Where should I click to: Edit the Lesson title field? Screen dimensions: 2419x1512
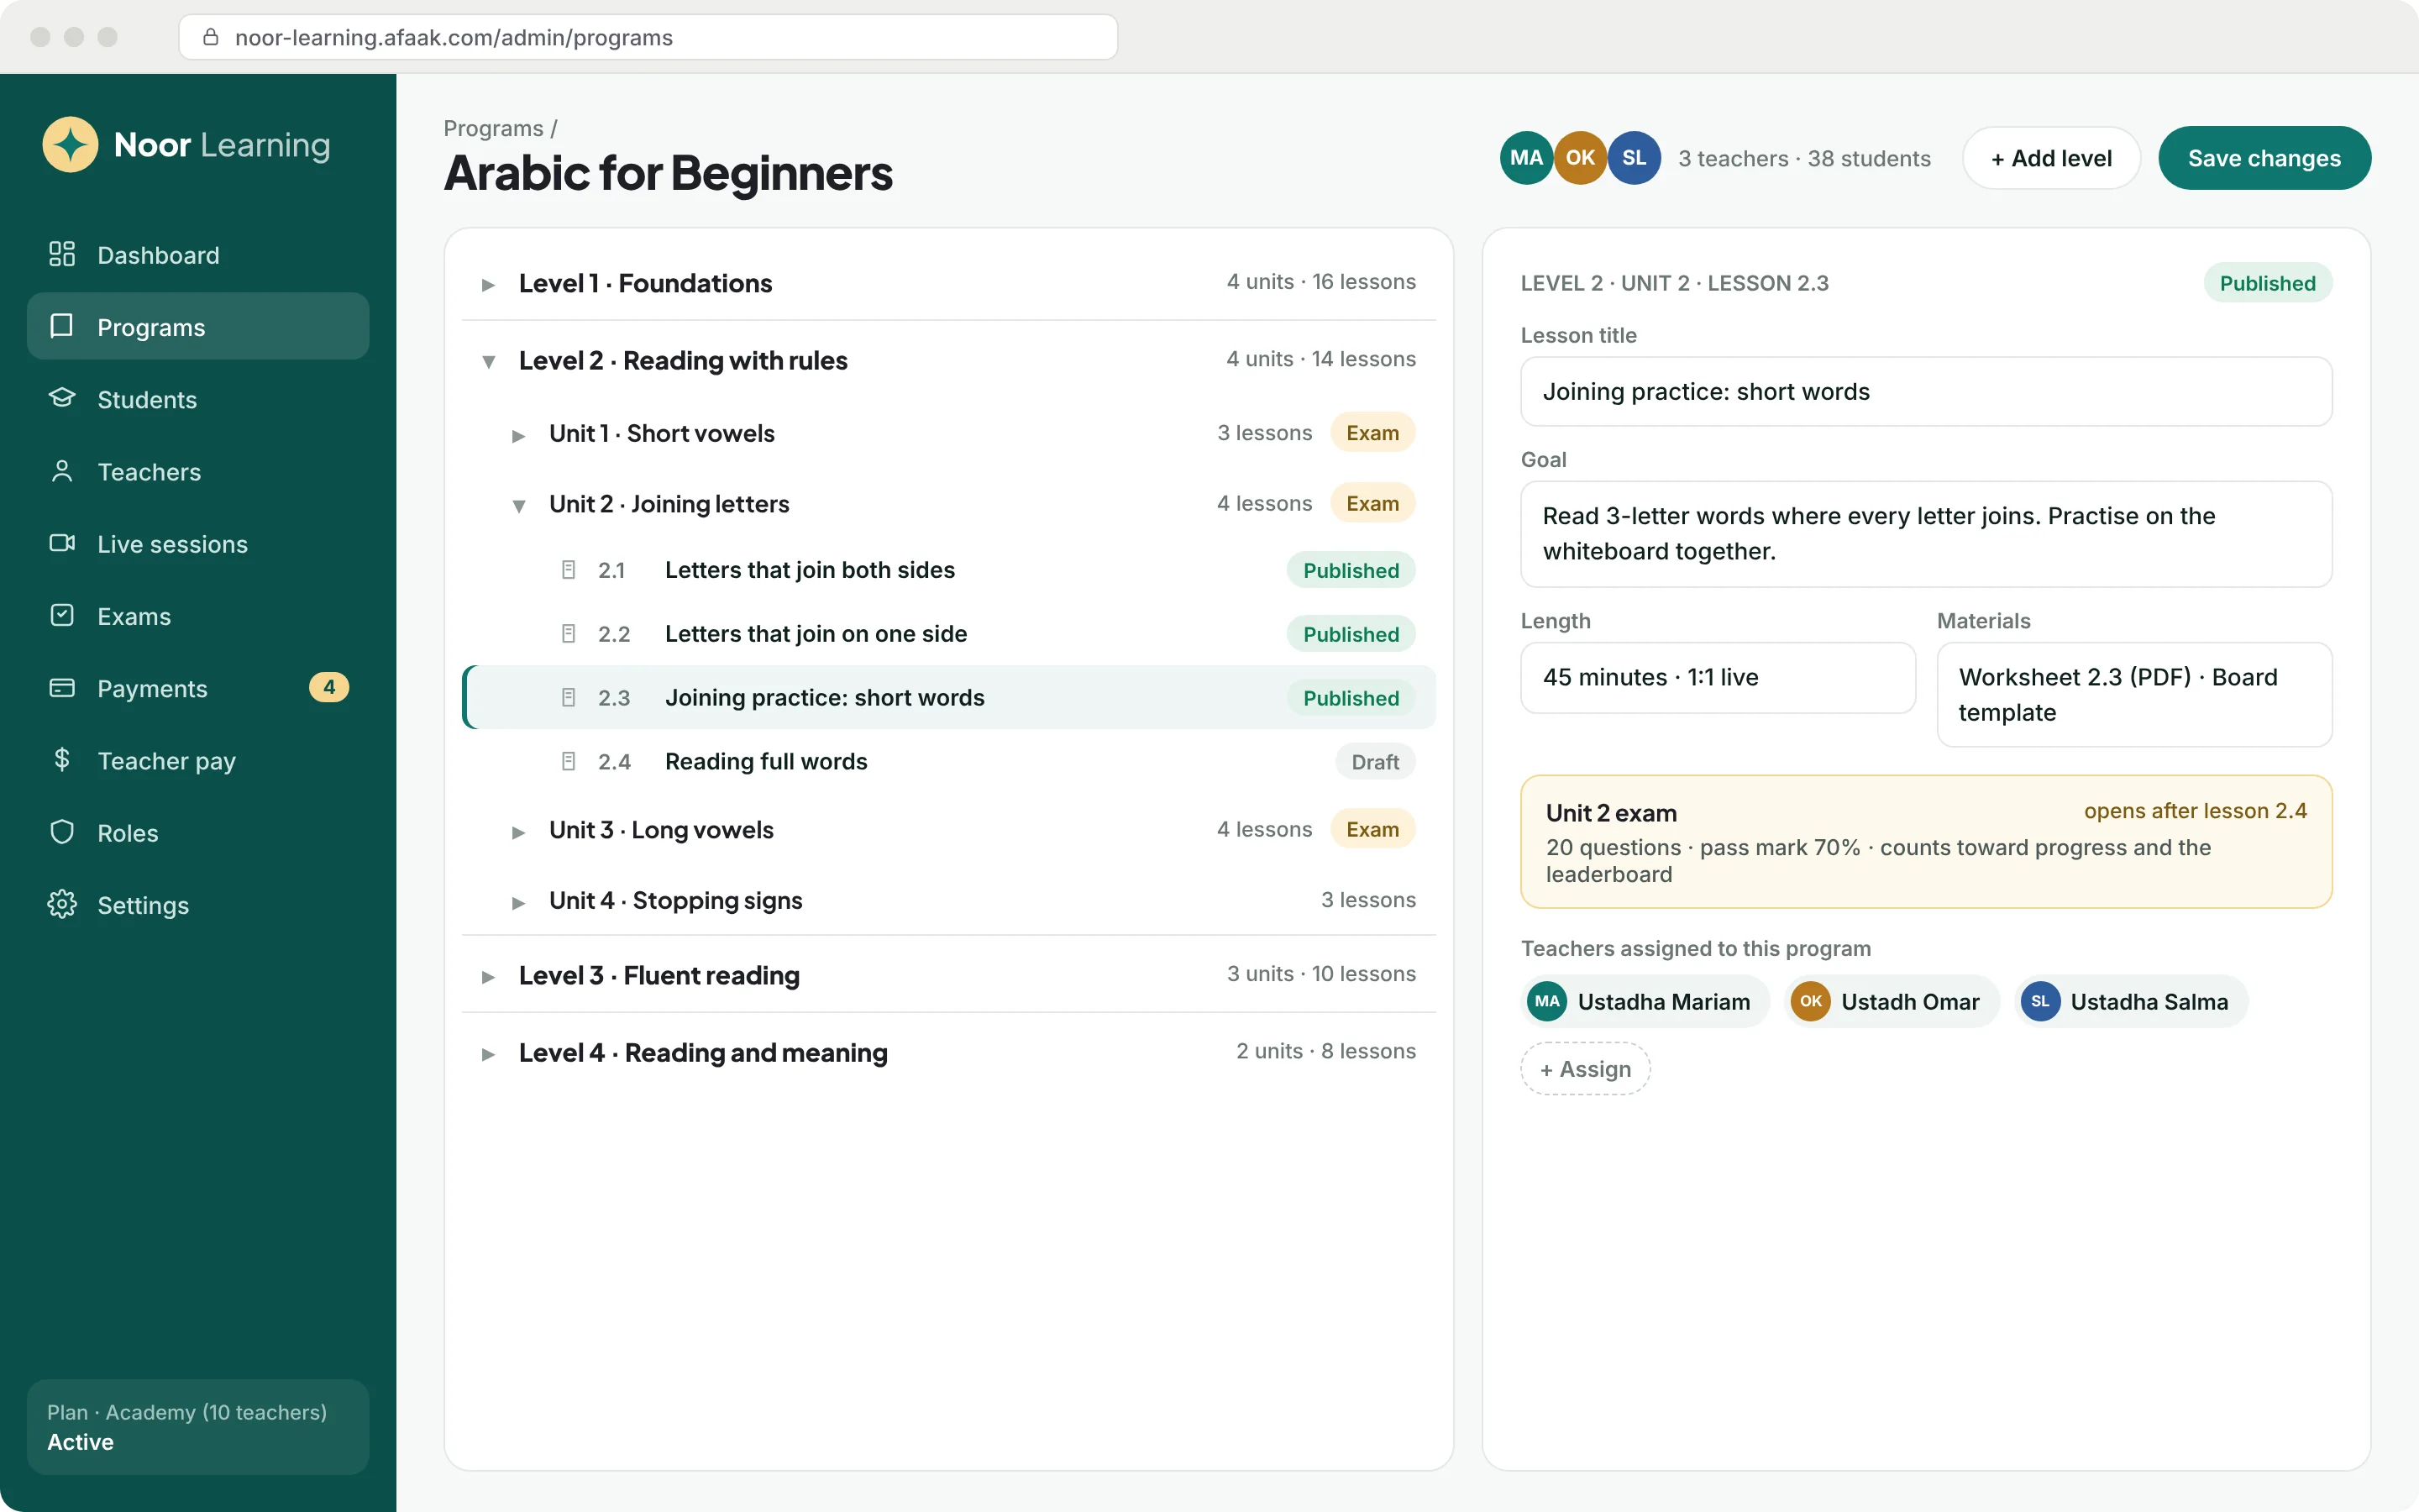click(1926, 392)
